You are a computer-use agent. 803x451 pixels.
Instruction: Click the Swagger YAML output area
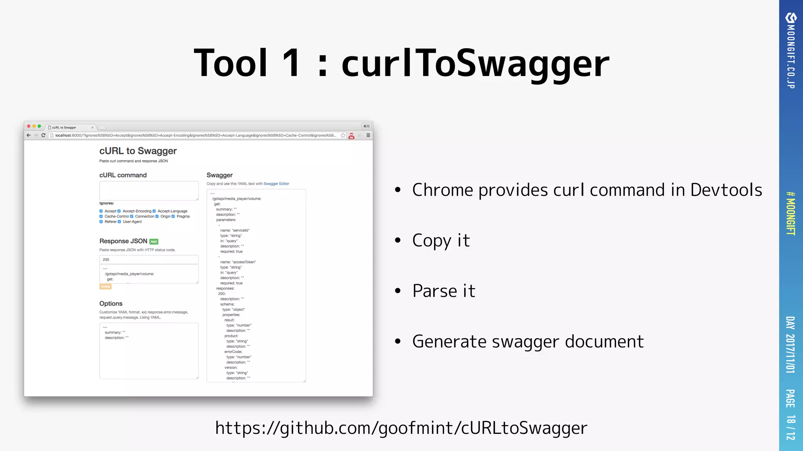click(256, 286)
